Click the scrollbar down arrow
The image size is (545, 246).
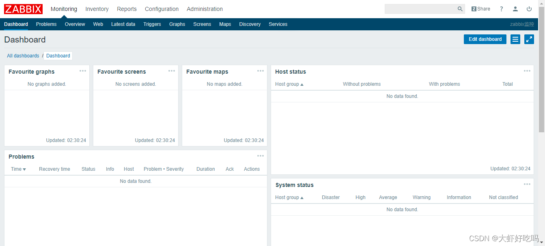click(x=542, y=243)
